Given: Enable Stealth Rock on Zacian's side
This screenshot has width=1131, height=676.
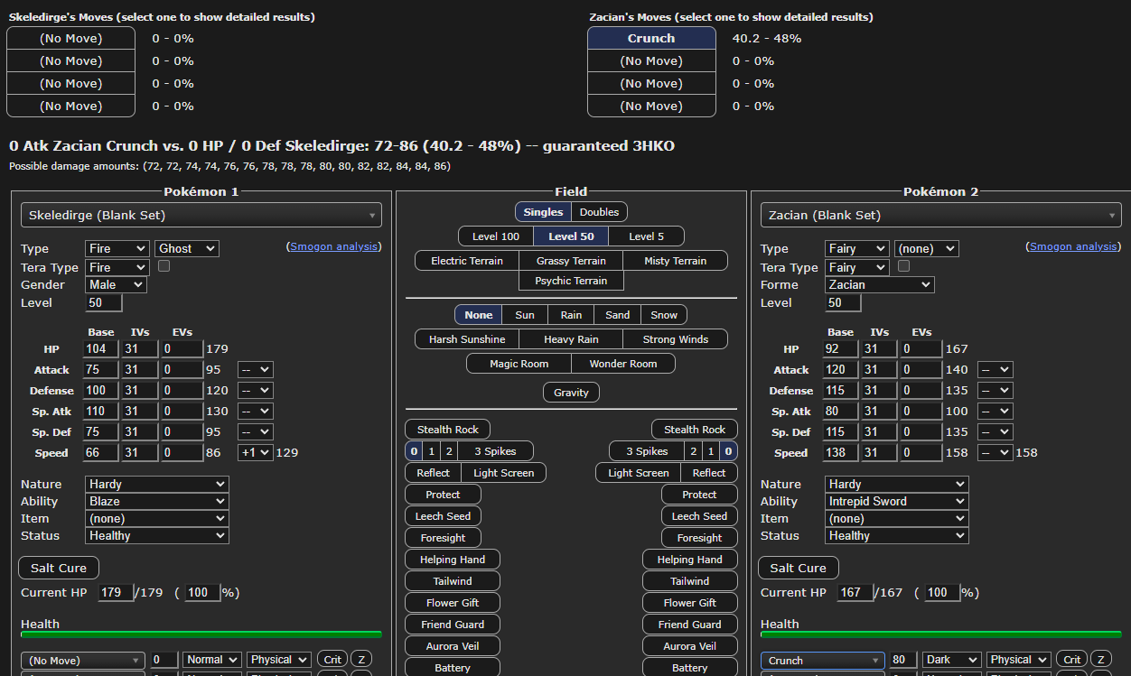Looking at the screenshot, I should coord(694,430).
